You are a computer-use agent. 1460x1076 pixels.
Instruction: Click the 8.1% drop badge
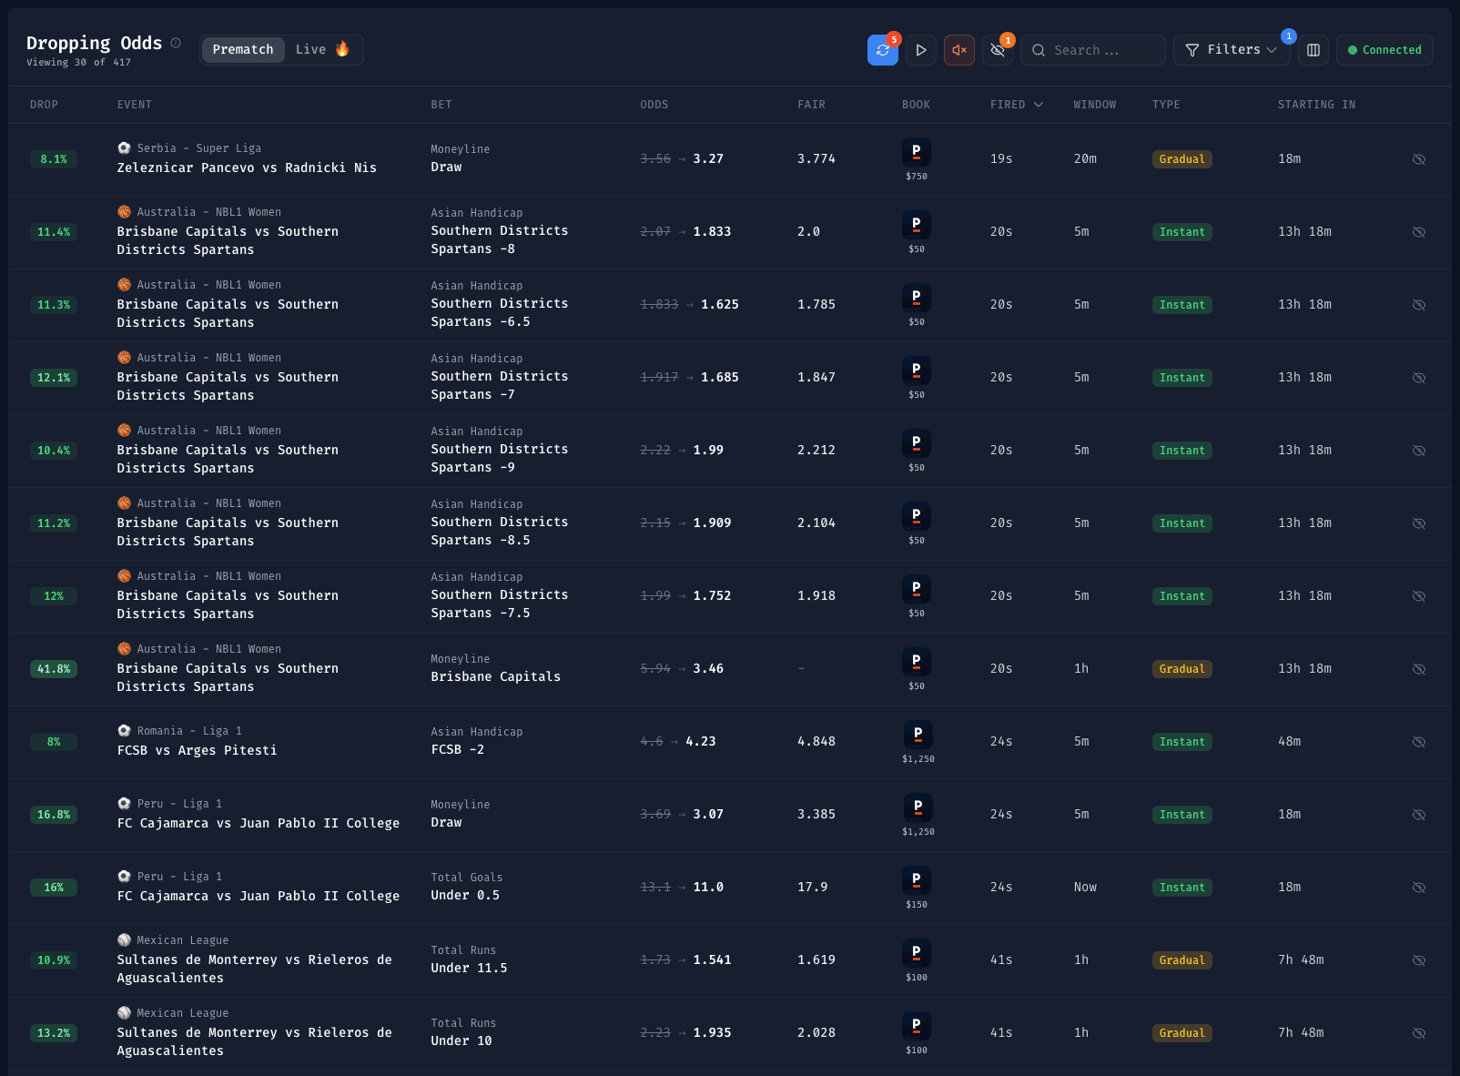(54, 159)
